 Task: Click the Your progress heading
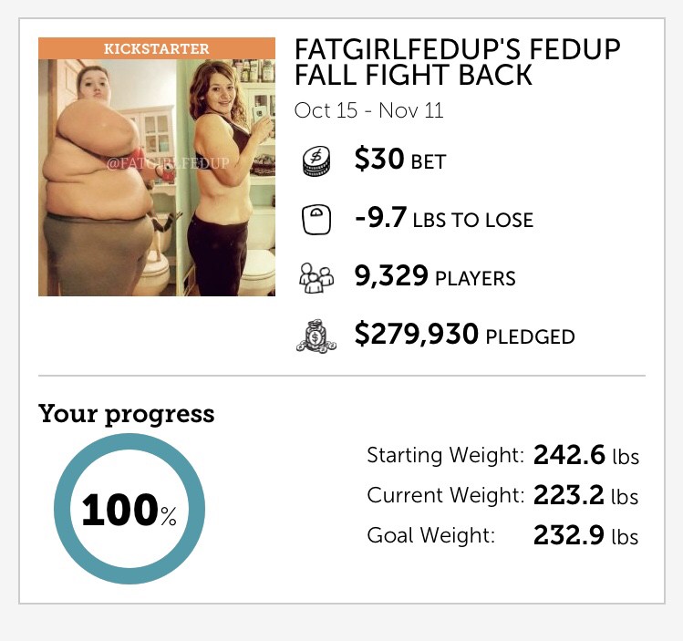[x=127, y=414]
